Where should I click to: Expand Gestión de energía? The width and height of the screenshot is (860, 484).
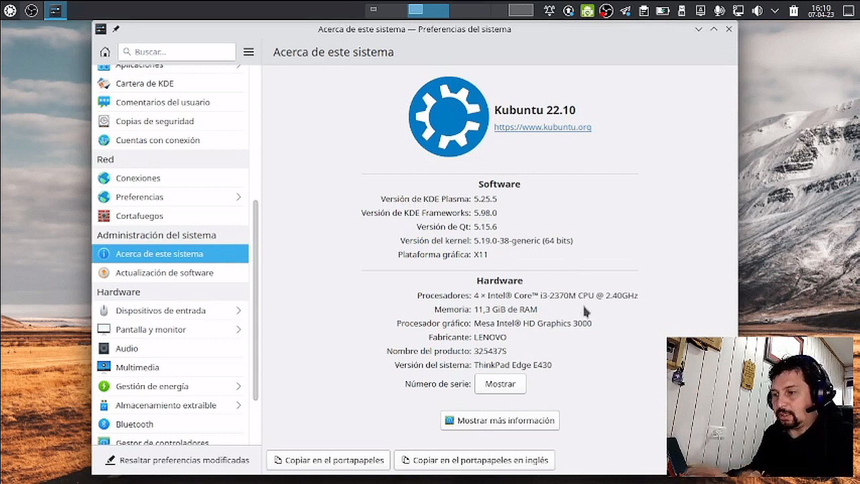(x=238, y=386)
